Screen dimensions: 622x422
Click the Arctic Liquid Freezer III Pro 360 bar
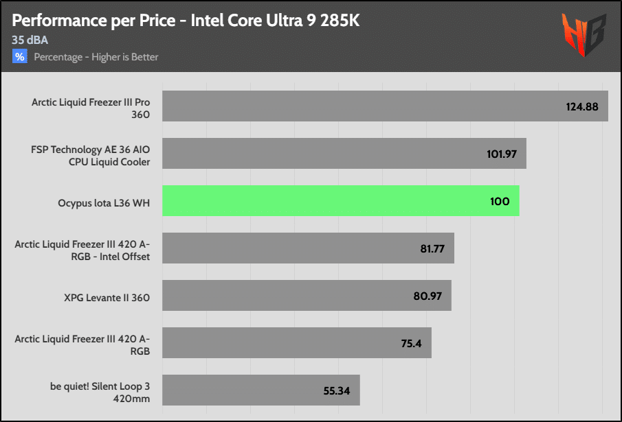pos(385,106)
